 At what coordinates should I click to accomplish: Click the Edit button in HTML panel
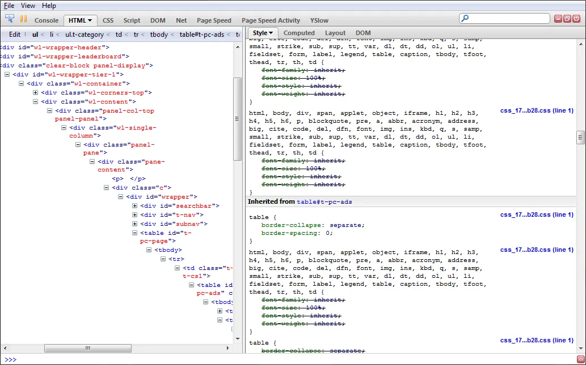coord(15,35)
